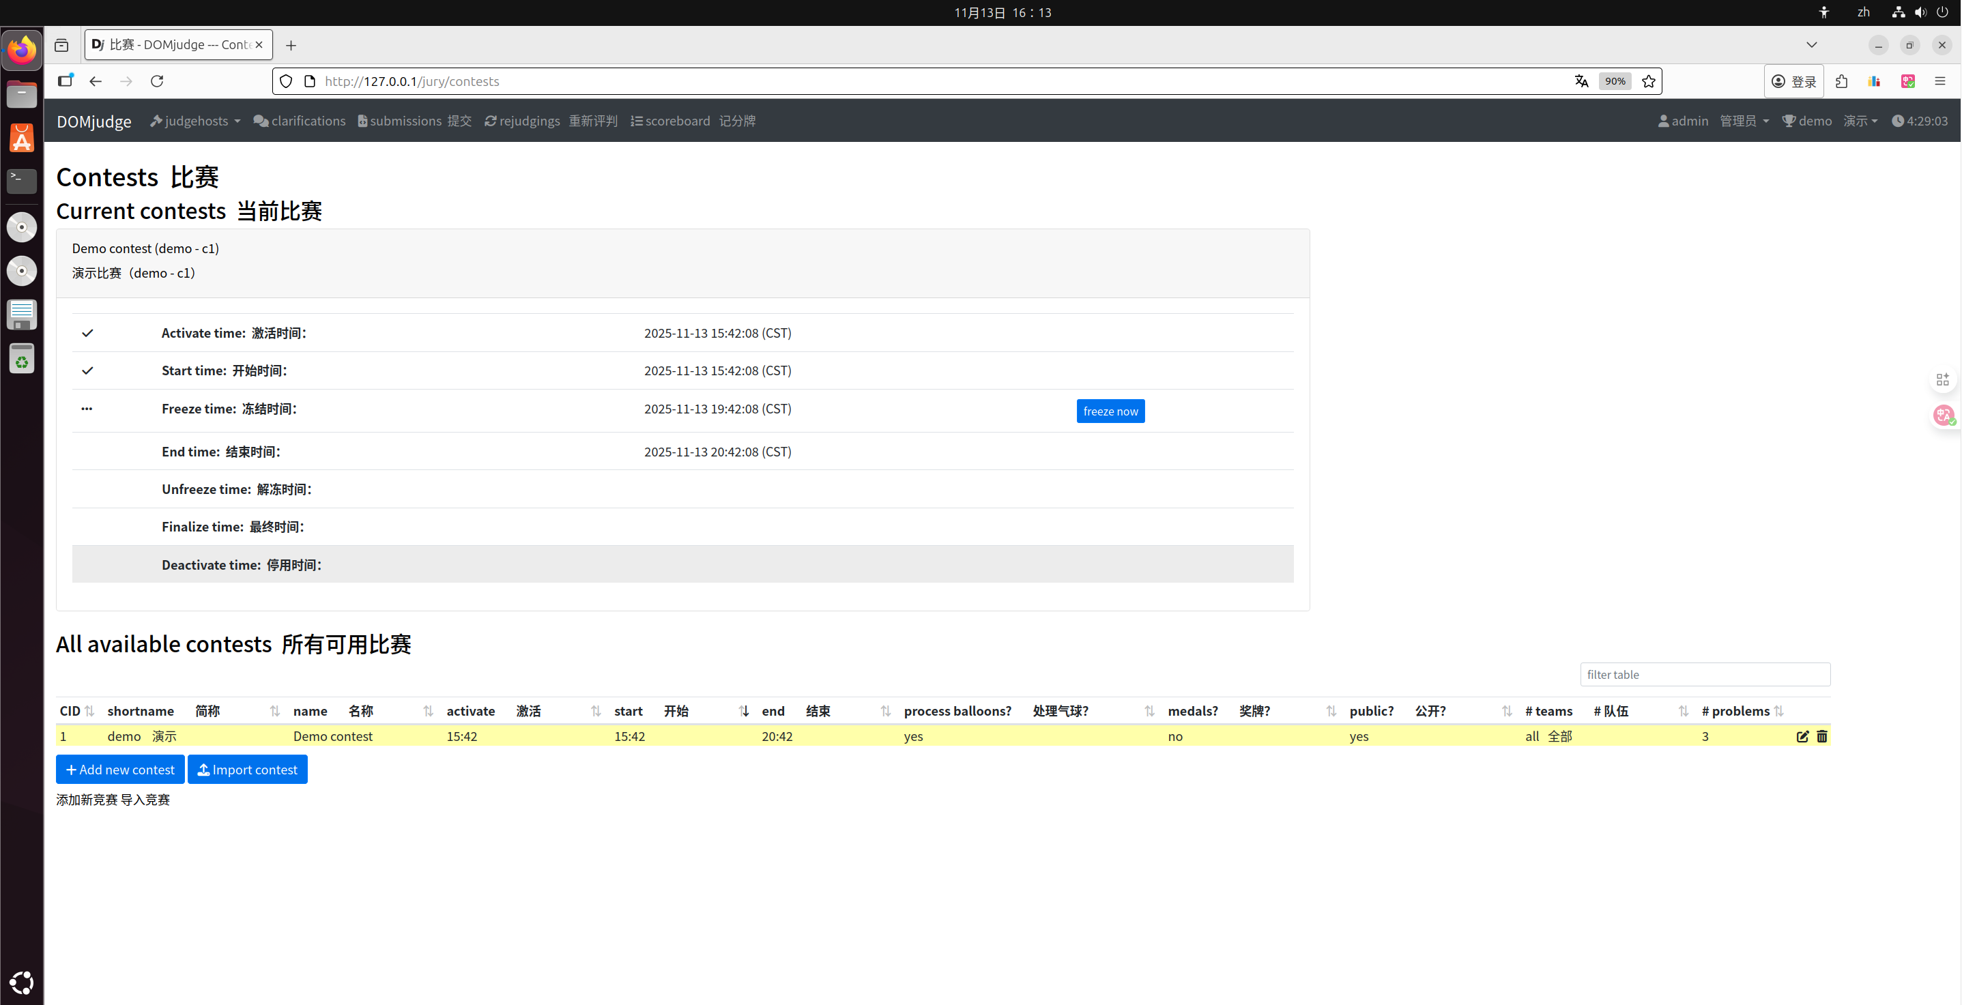Open the Terminal from the Ubuntu dock

(21, 180)
